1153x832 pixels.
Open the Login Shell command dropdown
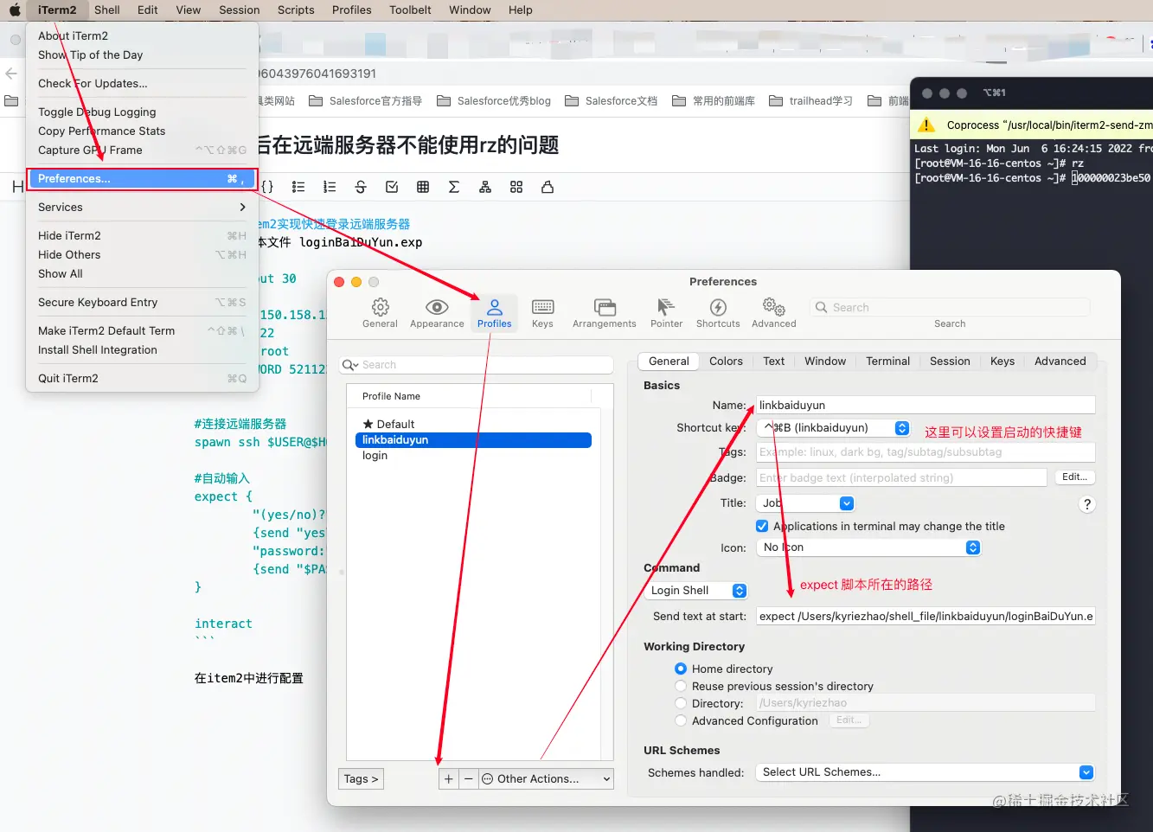696,590
